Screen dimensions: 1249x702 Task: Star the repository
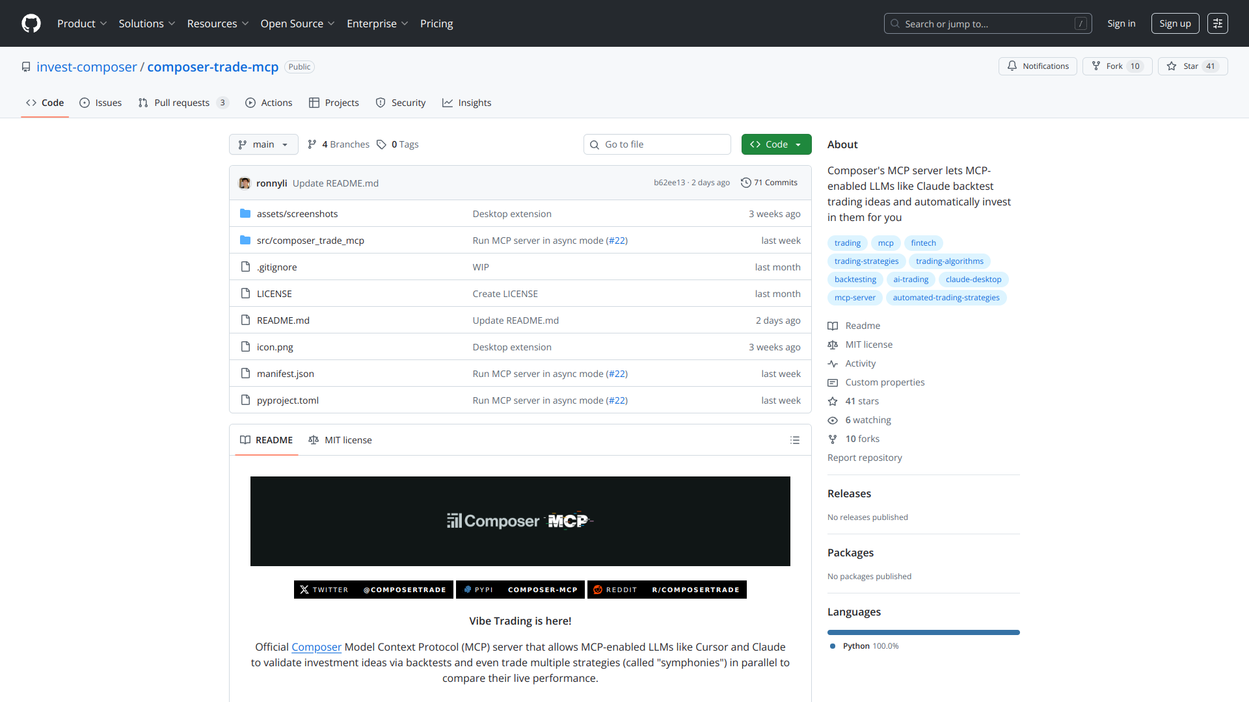(1192, 66)
